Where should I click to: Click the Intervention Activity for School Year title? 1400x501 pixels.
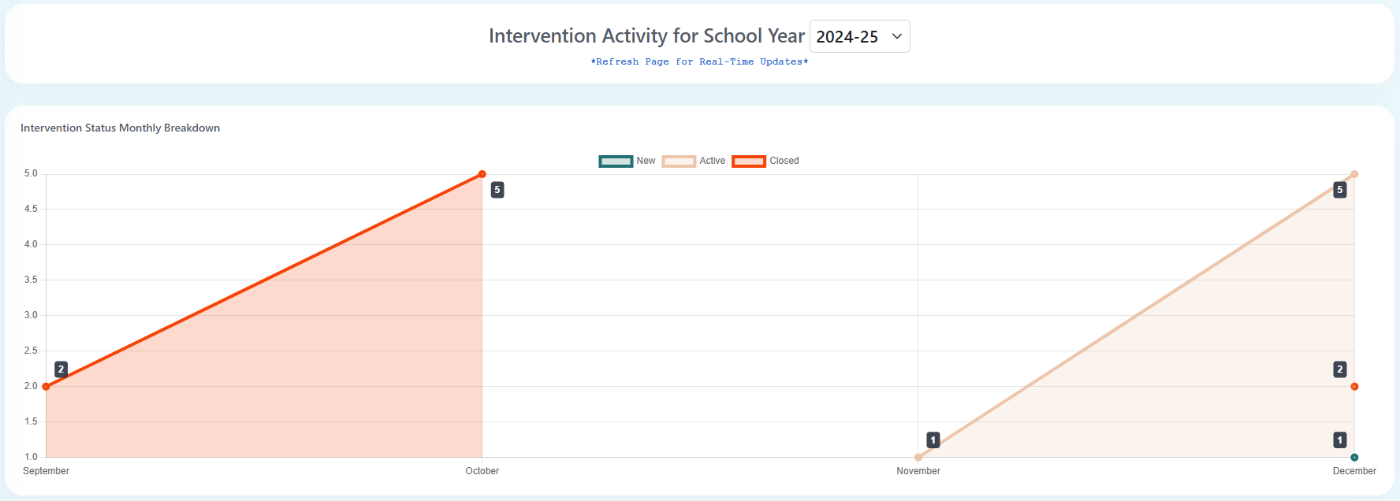tap(646, 35)
